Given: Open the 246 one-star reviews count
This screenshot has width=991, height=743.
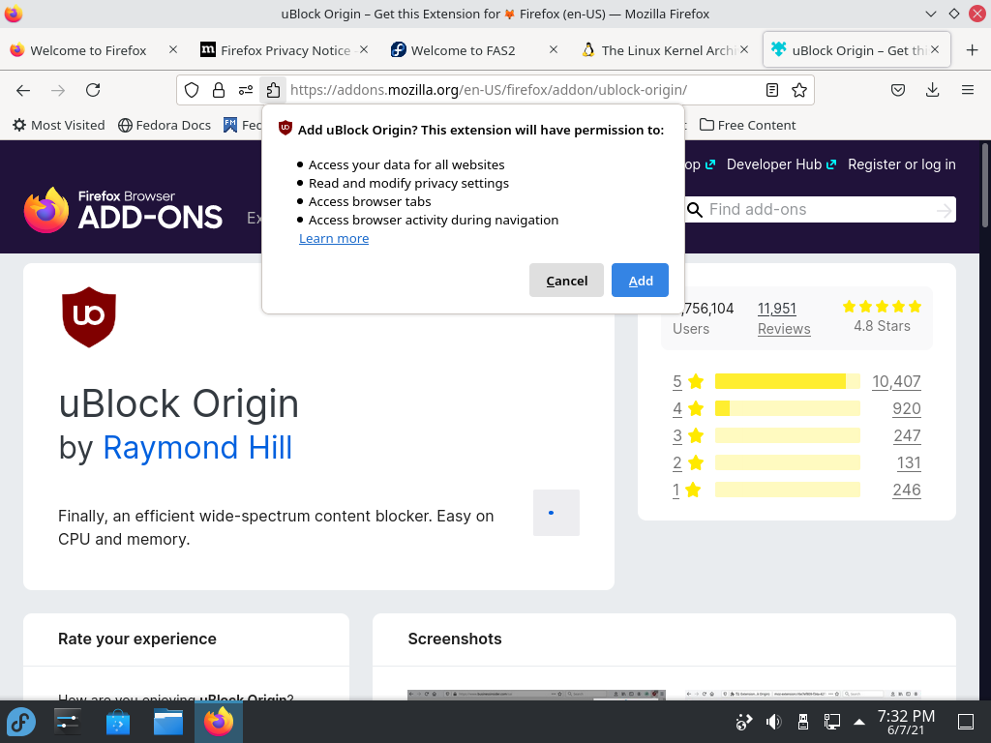Looking at the screenshot, I should 906,490.
